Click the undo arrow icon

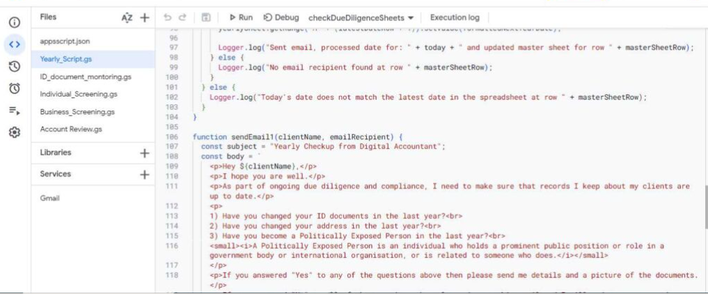pyautogui.click(x=167, y=17)
